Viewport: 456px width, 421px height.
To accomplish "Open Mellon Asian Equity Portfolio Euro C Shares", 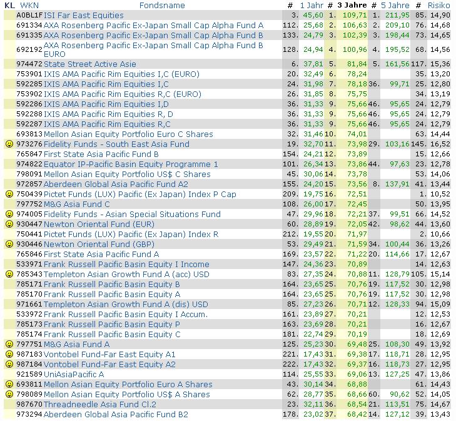I will point(128,134).
